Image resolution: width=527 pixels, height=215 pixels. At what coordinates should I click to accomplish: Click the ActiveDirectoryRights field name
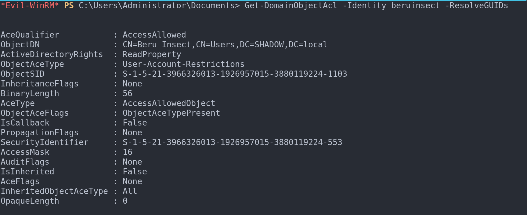52,54
